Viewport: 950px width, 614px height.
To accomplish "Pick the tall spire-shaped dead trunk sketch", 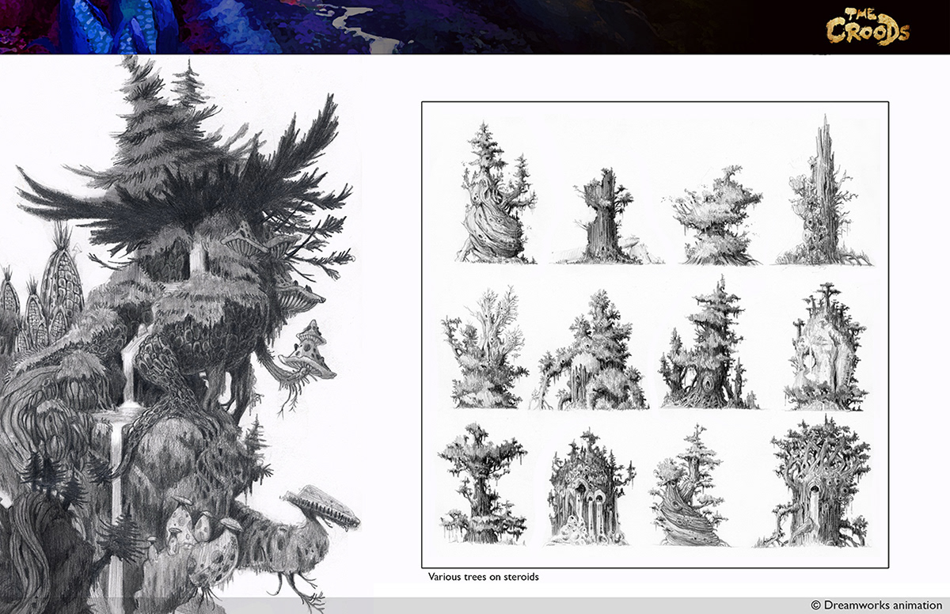I will click(x=823, y=190).
